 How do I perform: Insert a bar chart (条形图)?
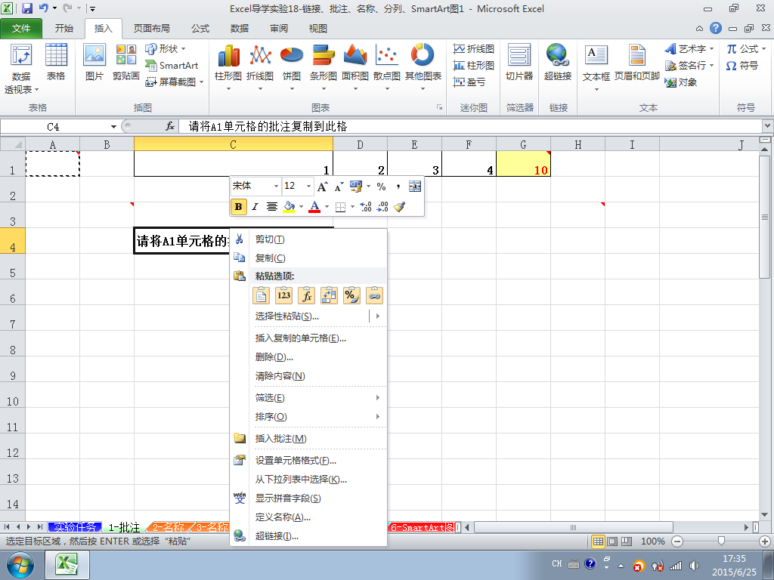pyautogui.click(x=324, y=67)
